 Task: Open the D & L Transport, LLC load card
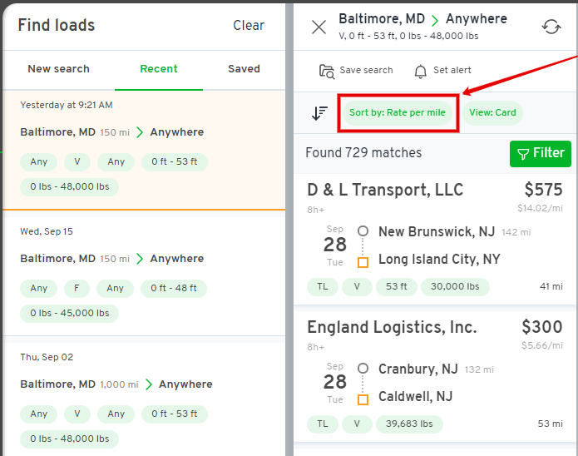[435, 239]
